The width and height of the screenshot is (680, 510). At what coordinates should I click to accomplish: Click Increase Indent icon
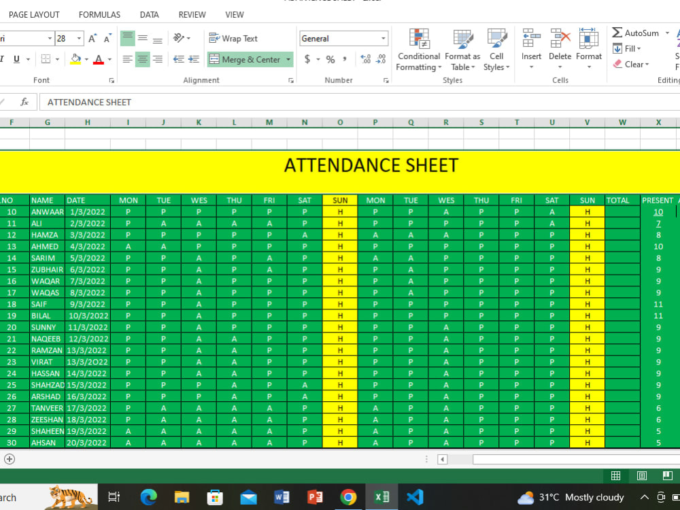click(x=193, y=59)
